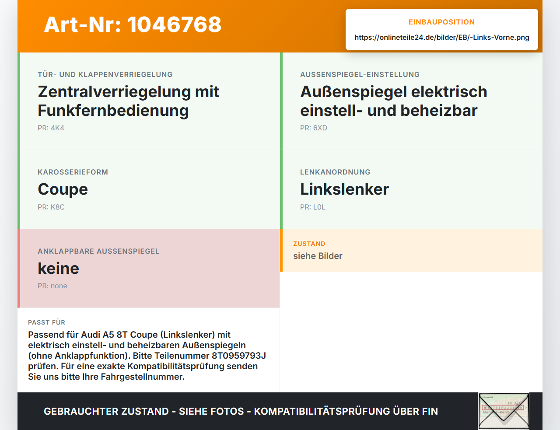Click the PASST FÜR section label

(x=46, y=322)
